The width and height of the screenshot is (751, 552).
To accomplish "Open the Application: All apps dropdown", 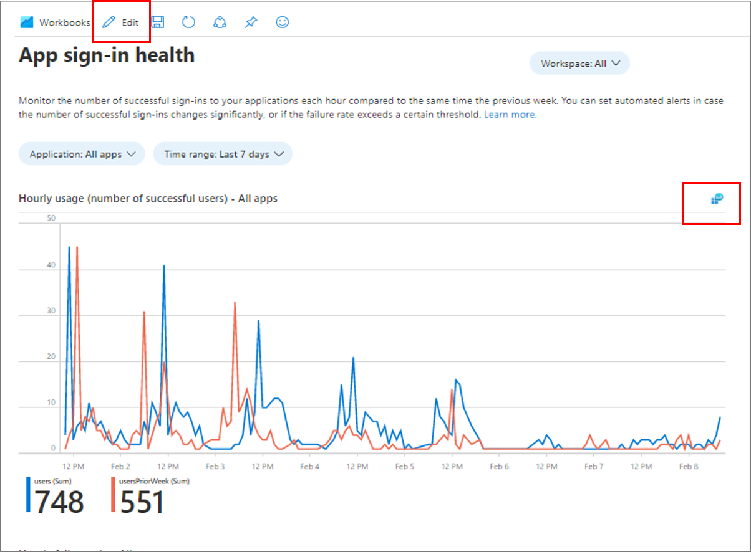I will (82, 155).
